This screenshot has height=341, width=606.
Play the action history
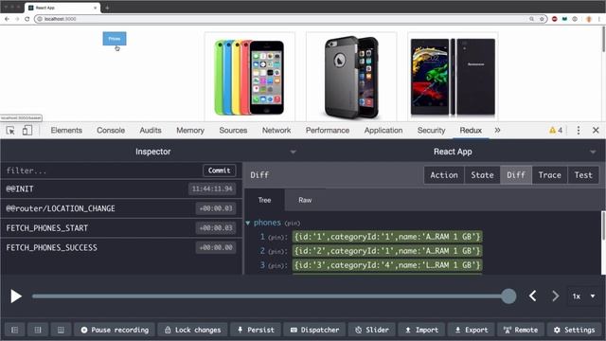16,296
